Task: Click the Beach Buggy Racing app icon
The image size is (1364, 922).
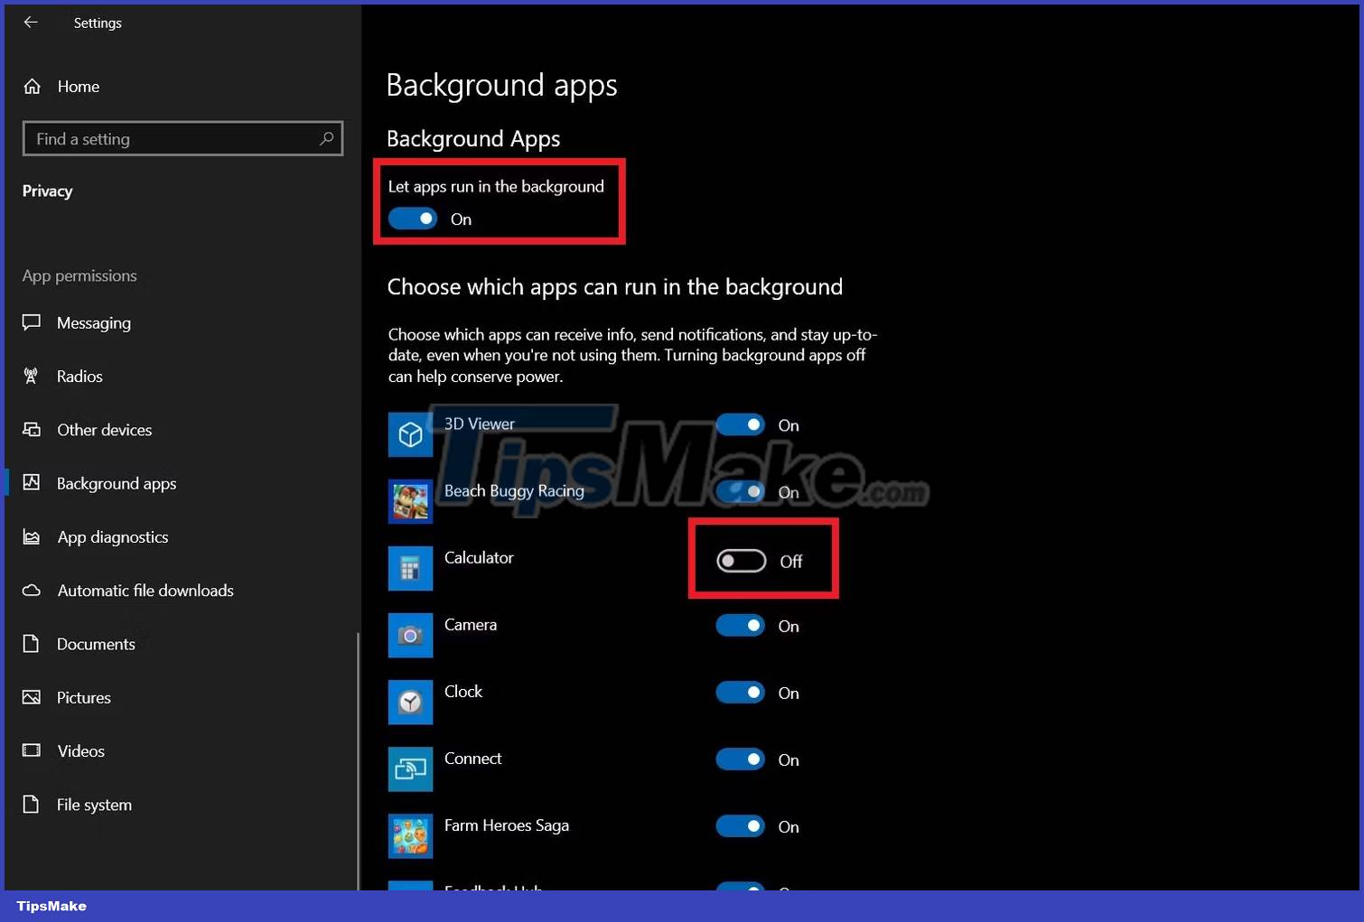Action: coord(410,501)
